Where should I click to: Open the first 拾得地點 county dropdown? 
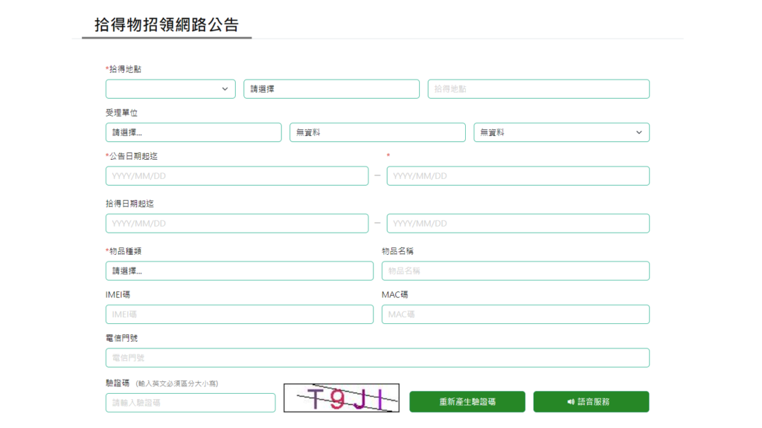coord(170,89)
